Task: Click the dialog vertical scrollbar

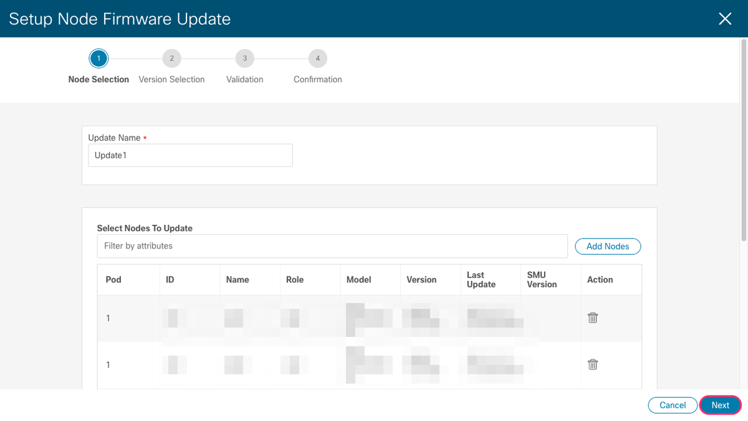Action: coord(743,139)
